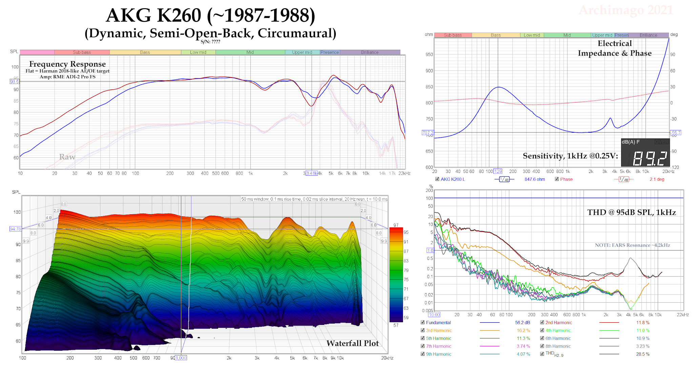
Task: Click the red 1/48 phase smoothing indicator
Action: click(x=624, y=179)
